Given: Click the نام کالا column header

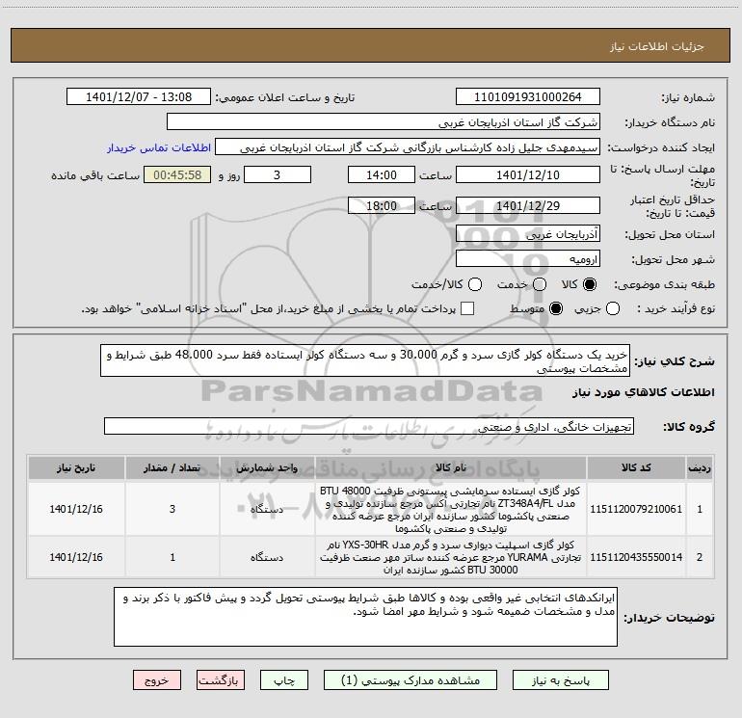Looking at the screenshot, I should click(x=451, y=467).
